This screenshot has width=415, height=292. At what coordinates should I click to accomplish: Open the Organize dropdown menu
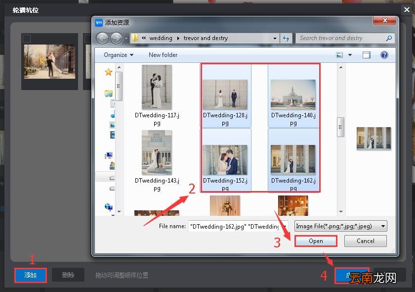(x=119, y=55)
